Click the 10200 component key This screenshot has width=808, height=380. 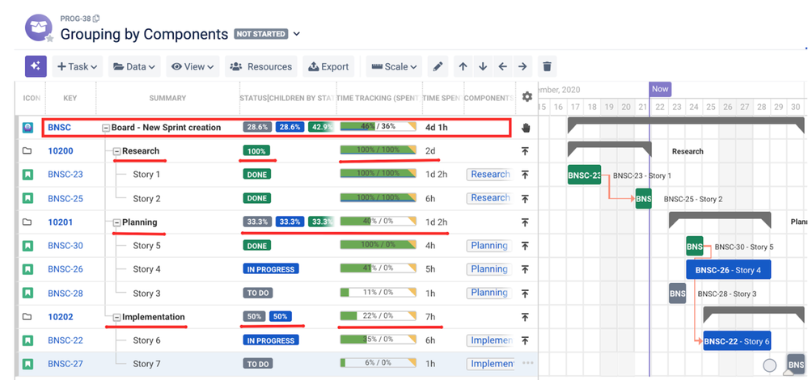61,151
